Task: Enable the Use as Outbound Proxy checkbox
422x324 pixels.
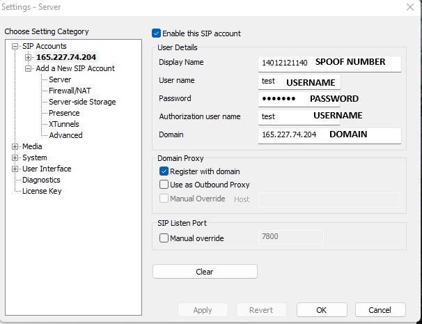Action: click(164, 185)
